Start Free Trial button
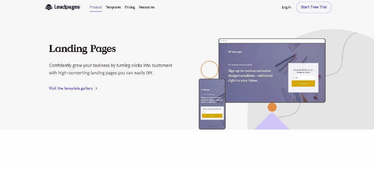The image size is (374, 169). pos(313,7)
